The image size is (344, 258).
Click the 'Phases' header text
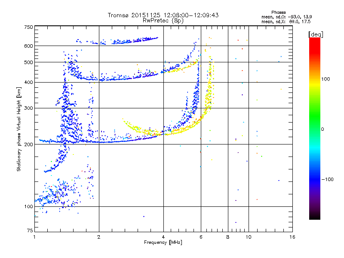coord(278,12)
